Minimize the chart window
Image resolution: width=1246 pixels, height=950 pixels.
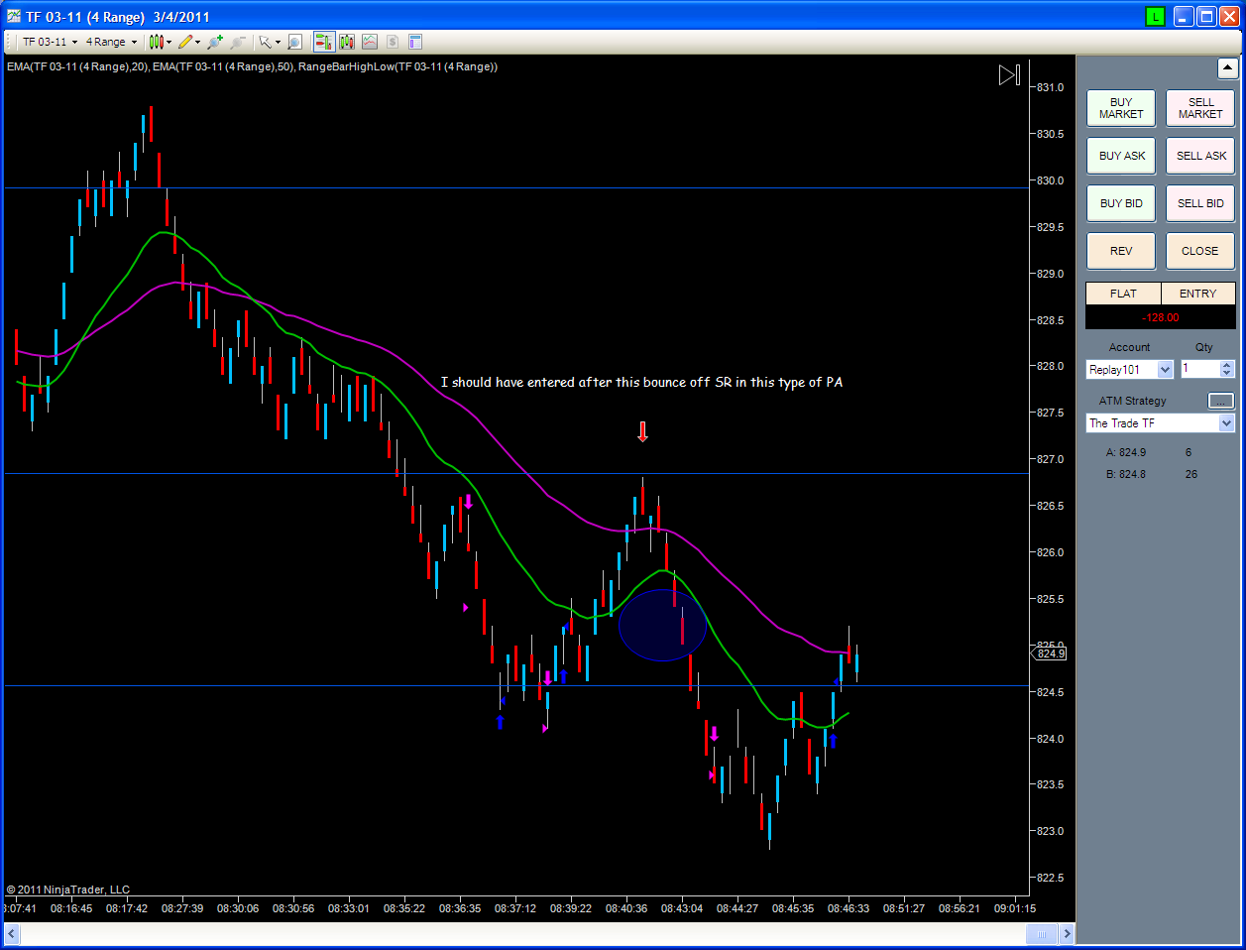tap(1184, 17)
